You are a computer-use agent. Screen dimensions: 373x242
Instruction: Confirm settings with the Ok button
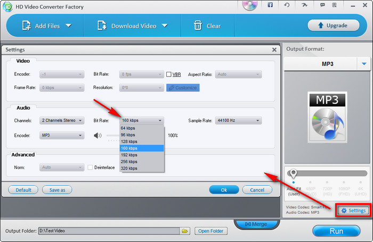(x=224, y=190)
